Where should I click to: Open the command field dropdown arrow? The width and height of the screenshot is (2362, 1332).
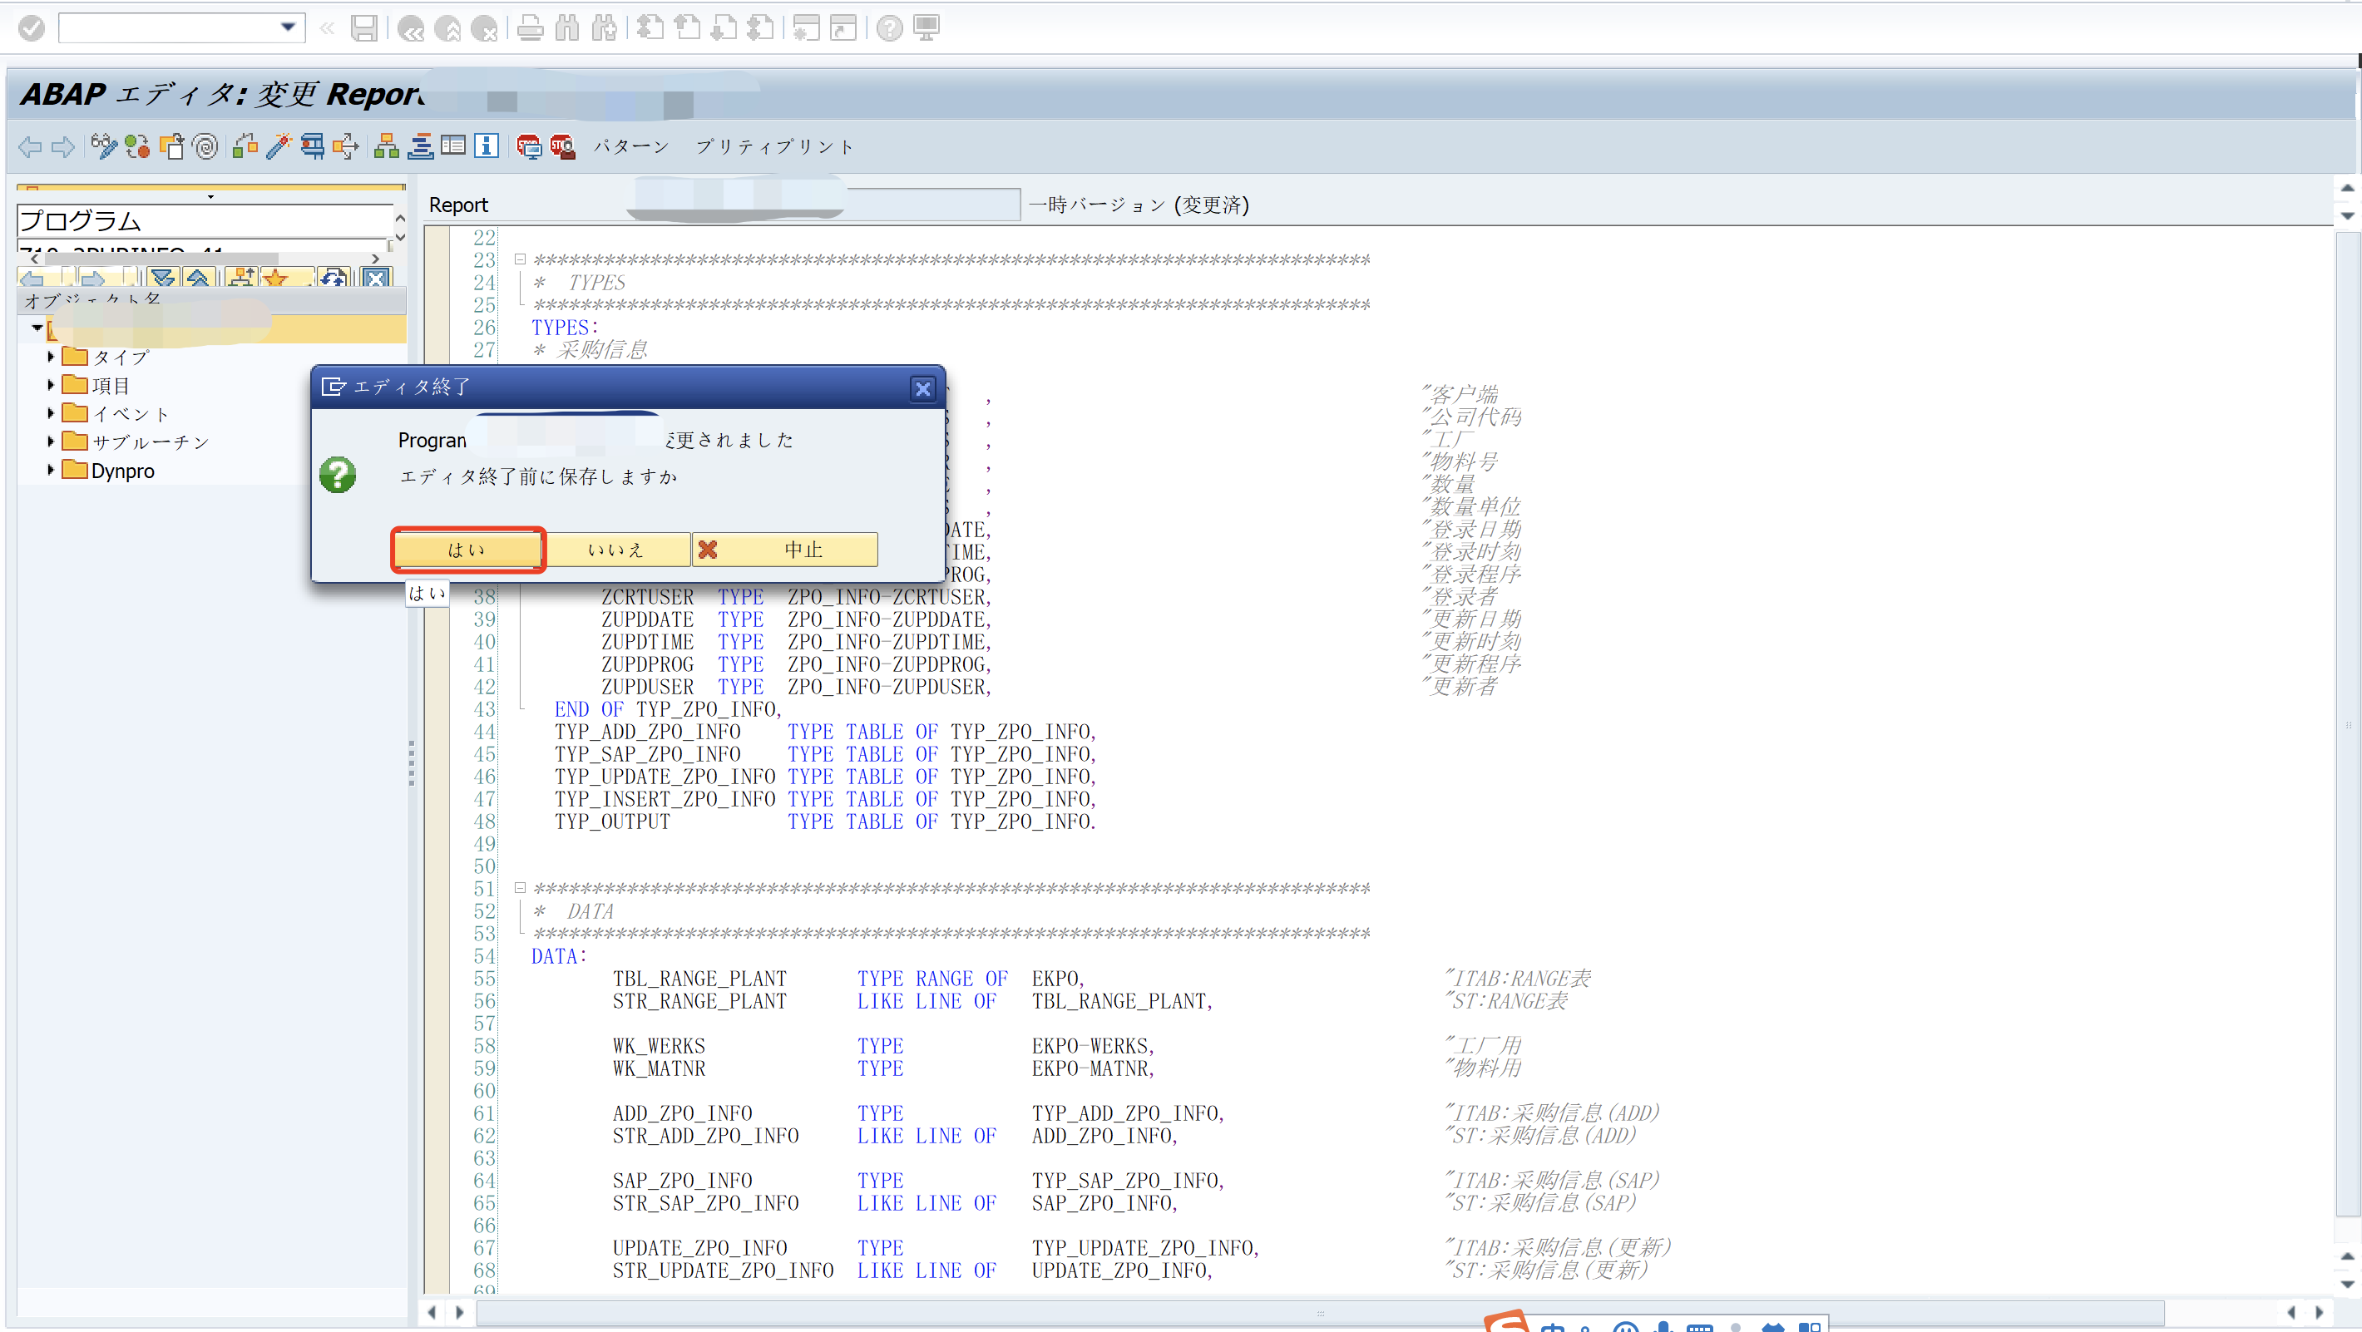(287, 27)
